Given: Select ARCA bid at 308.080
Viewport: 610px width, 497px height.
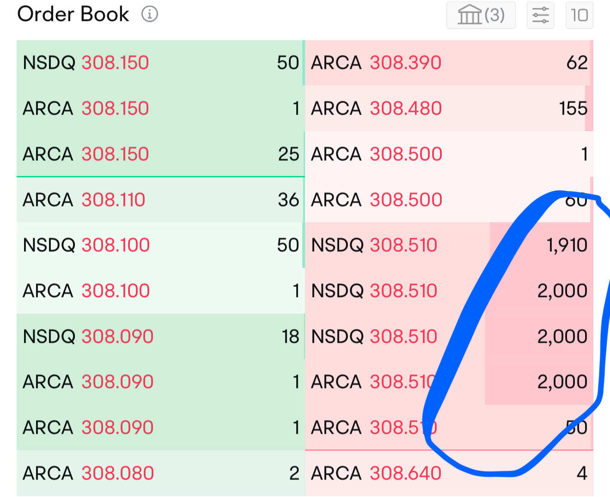Looking at the screenshot, I should pyautogui.click(x=160, y=473).
